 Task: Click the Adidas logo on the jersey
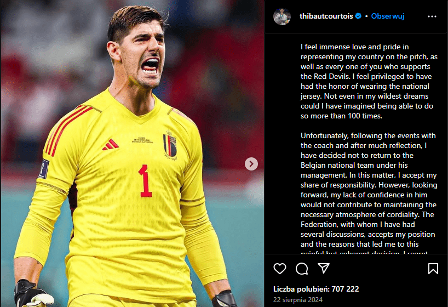click(111, 145)
